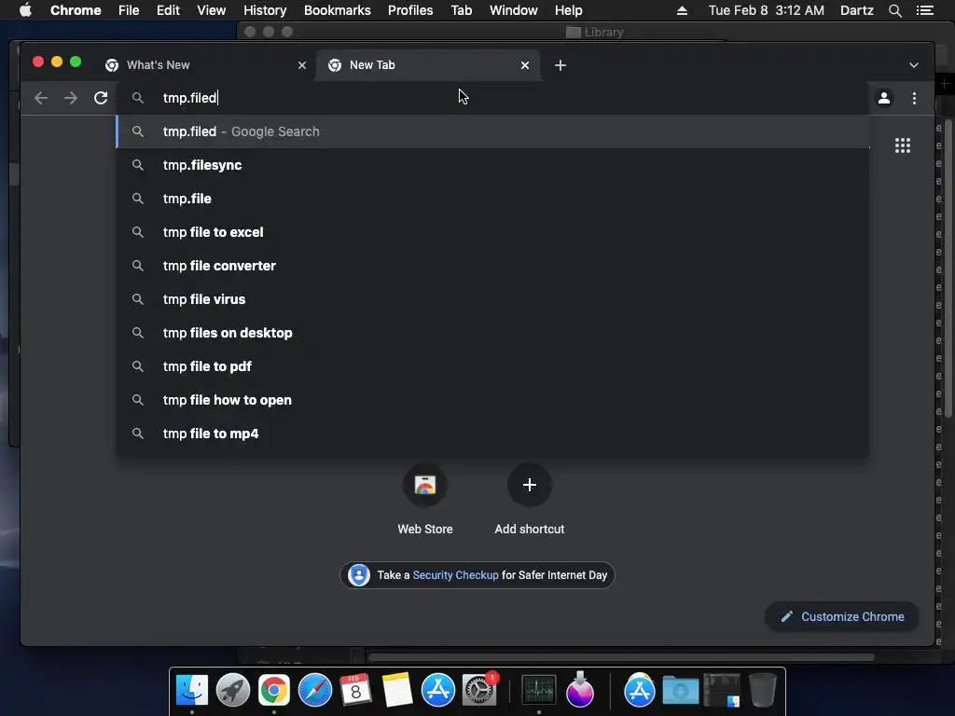Open Spotlight search in menu bar
Image resolution: width=955 pixels, height=716 pixels.
click(x=894, y=10)
